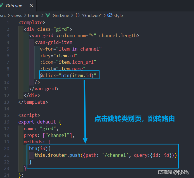Viewport: 194px width, 178px height.
Task: Open the views breadcrumb segment
Action: [17, 16]
